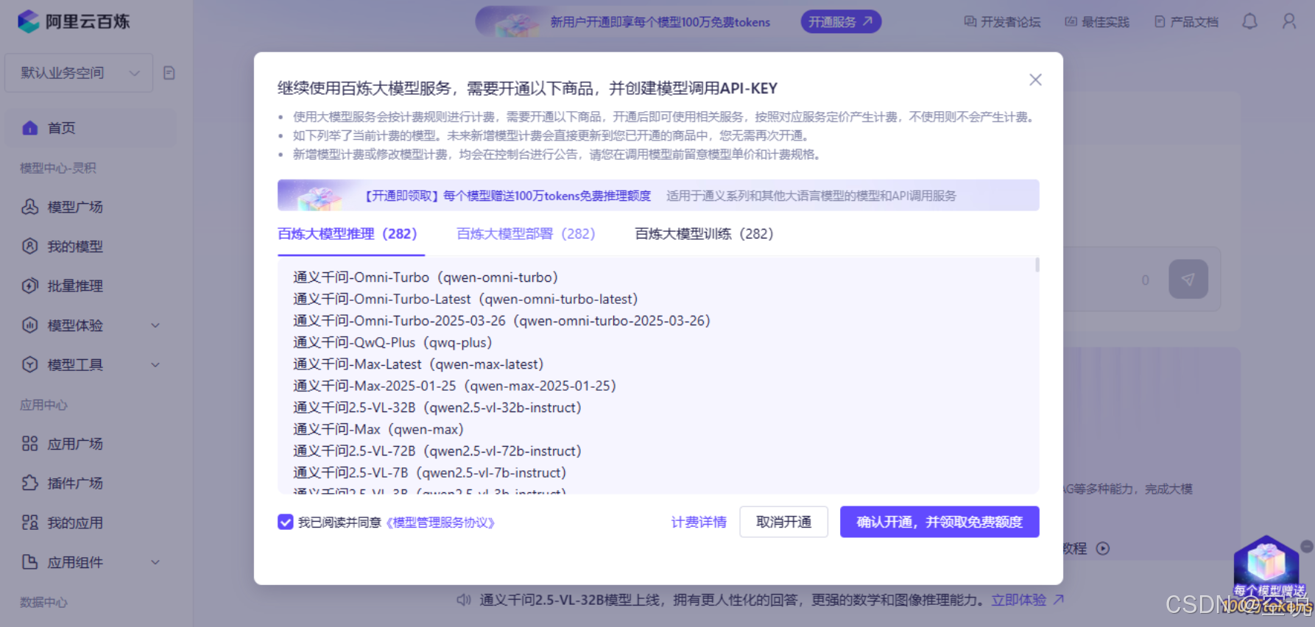Close the dialog with the X icon

tap(1035, 79)
